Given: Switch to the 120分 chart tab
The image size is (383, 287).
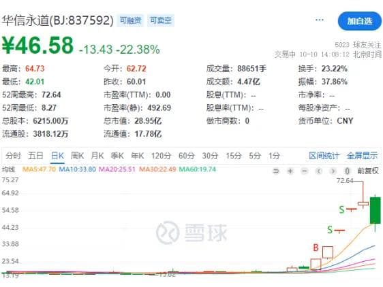Looking at the screenshot, I should (161, 156).
